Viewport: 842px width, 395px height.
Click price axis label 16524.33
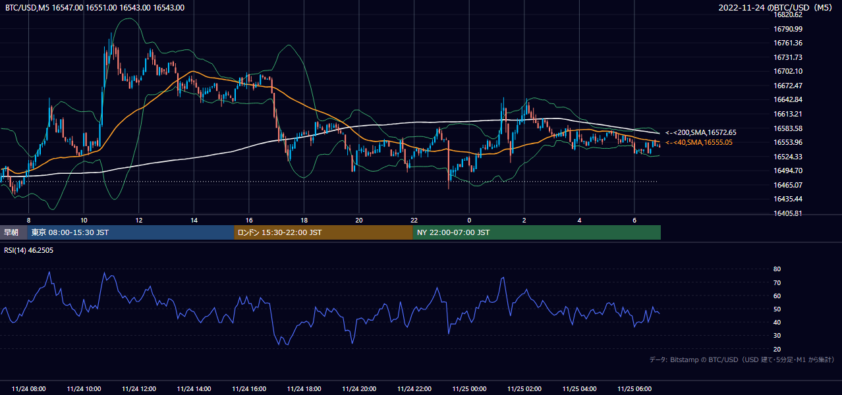787,157
